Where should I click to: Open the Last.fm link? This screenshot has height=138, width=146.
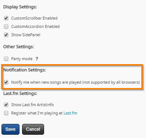coord(70,113)
